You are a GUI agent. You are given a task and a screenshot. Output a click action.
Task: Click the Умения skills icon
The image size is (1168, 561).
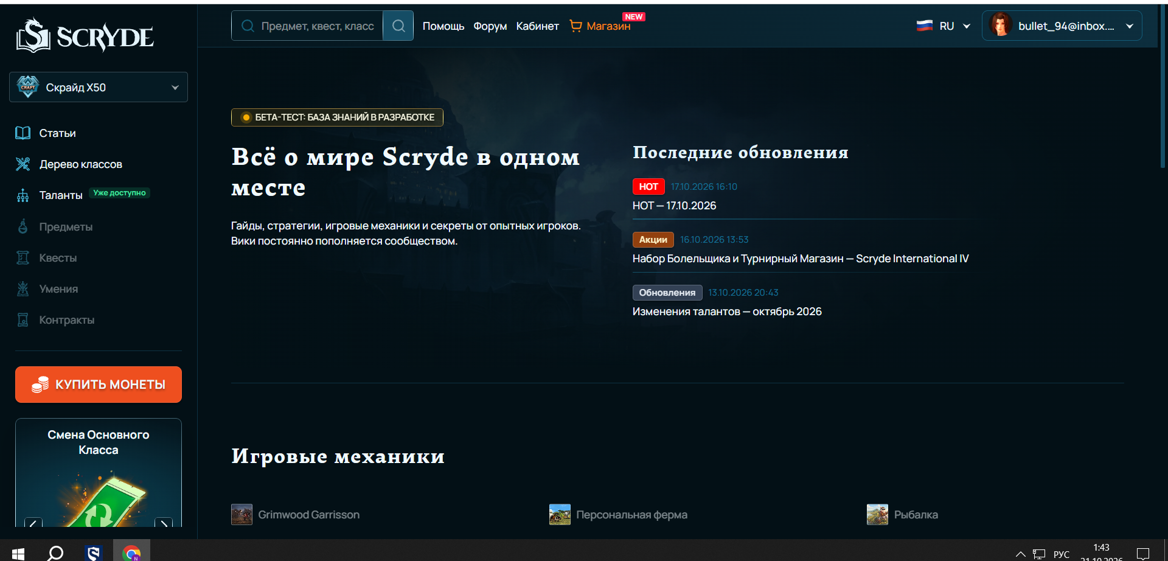[23, 289]
